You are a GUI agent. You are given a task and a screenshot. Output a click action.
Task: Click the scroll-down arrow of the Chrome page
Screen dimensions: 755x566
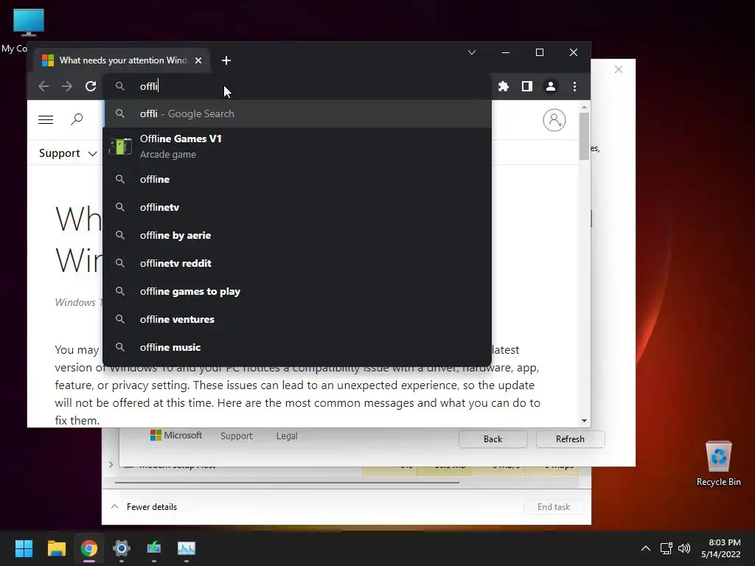click(584, 421)
